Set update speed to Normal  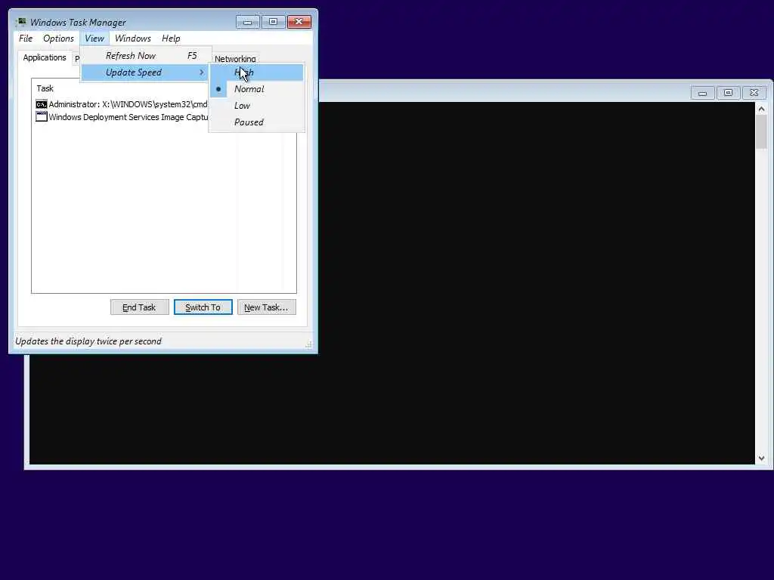click(x=256, y=89)
